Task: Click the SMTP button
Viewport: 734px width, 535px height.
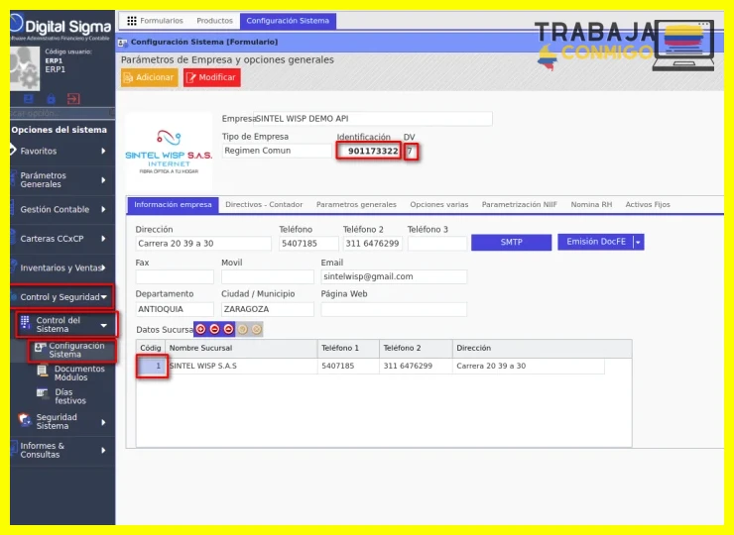Action: point(511,243)
